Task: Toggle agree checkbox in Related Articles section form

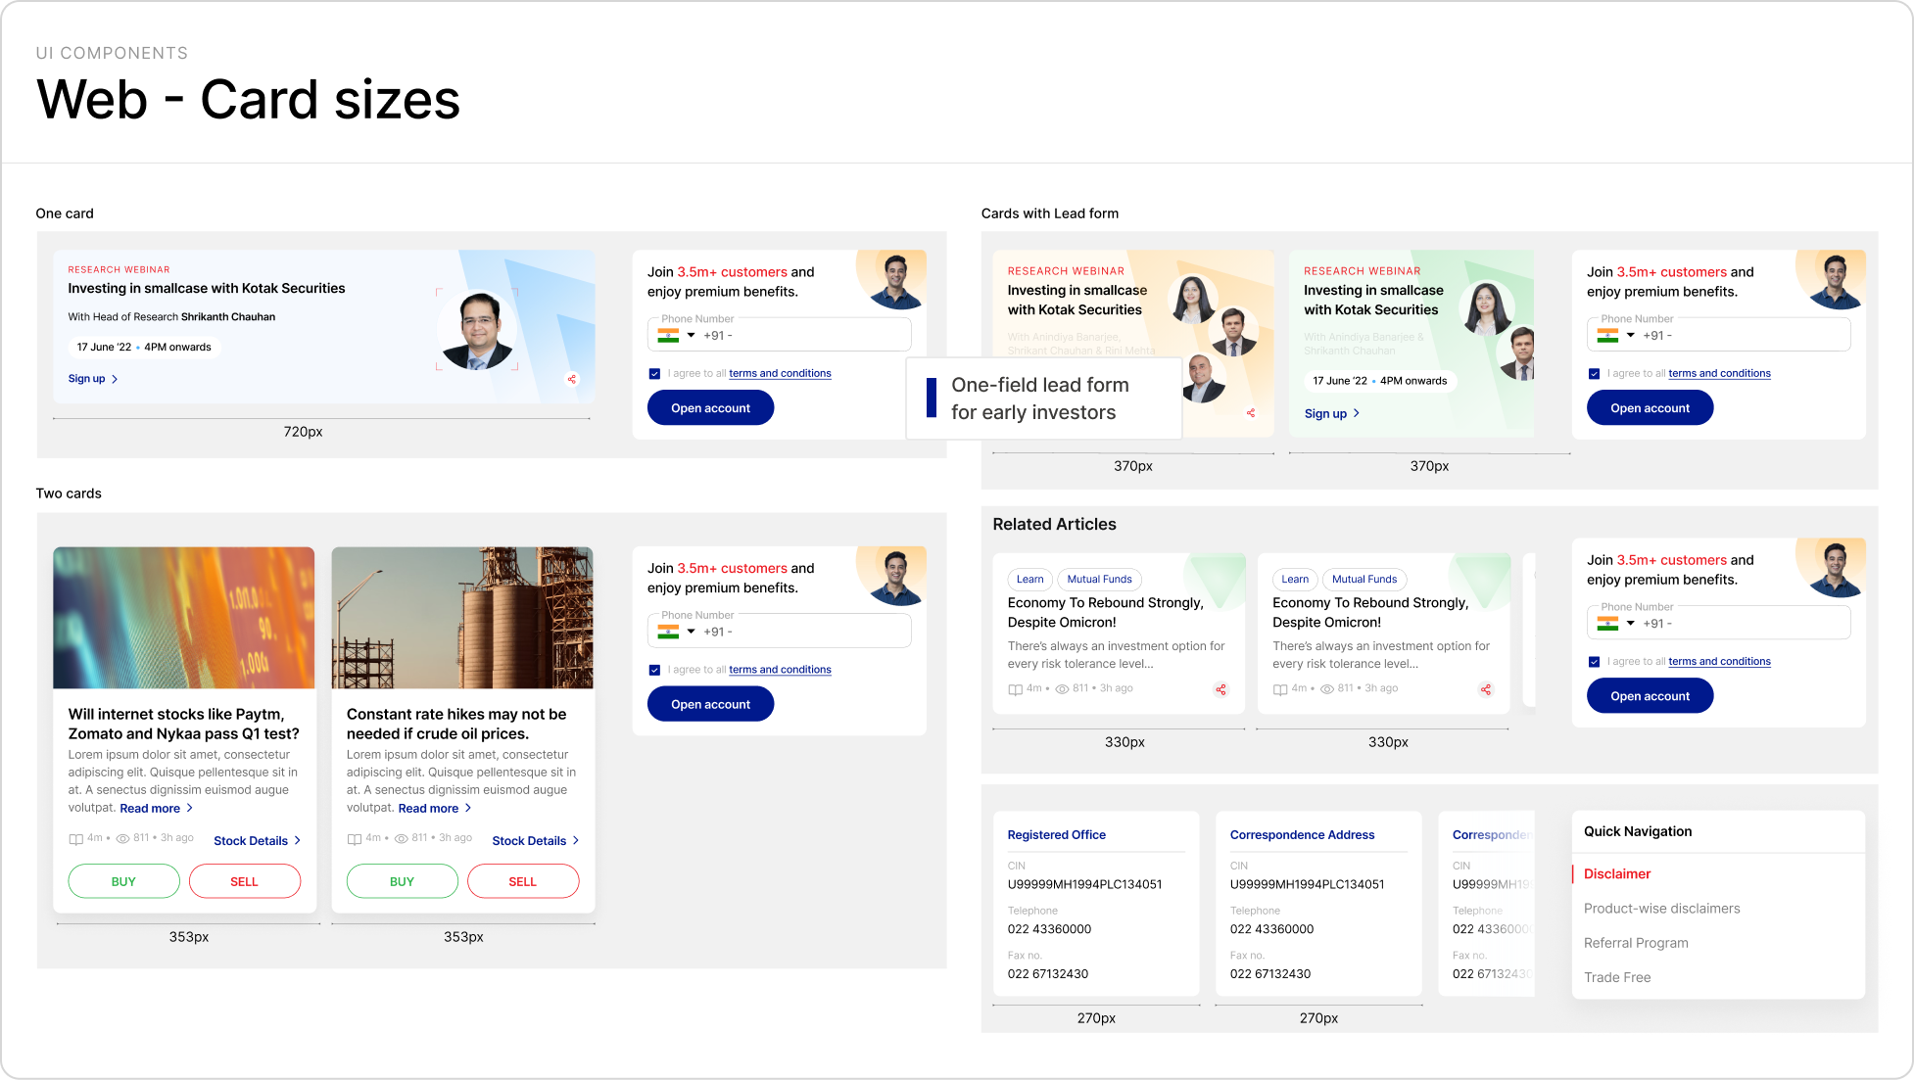Action: (x=1594, y=662)
